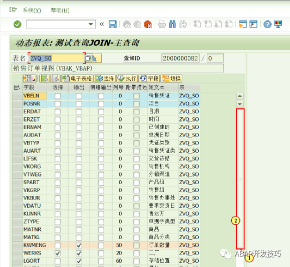Viewport: 290px width, 267px height.
Task: Click the 销售机构 short text cell
Action: pos(163,166)
